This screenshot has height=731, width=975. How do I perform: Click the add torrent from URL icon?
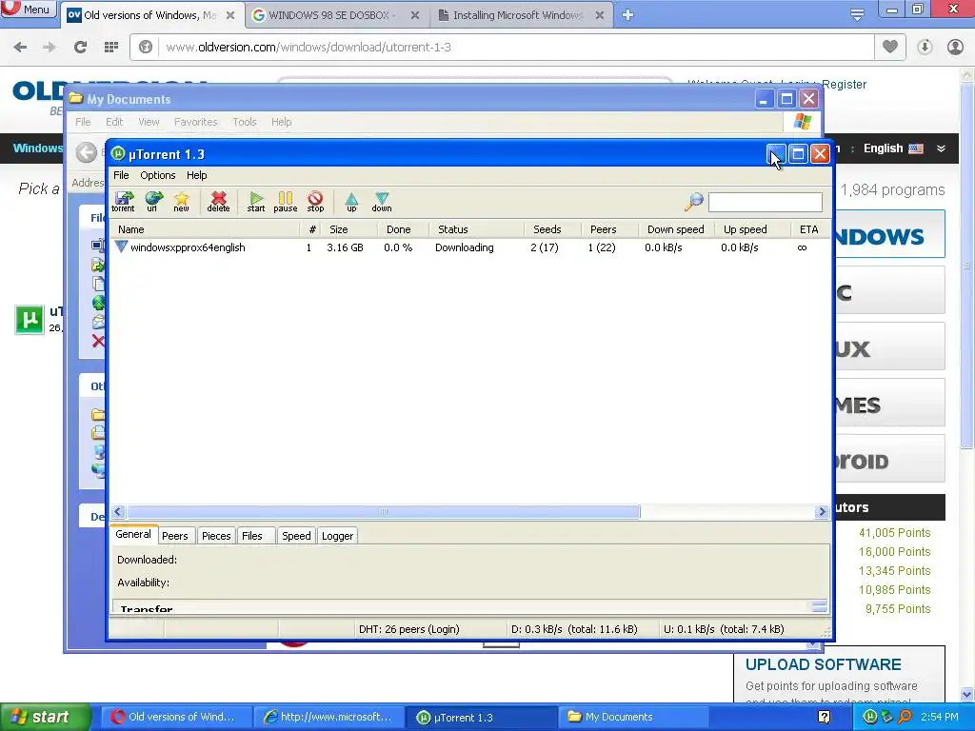(153, 202)
